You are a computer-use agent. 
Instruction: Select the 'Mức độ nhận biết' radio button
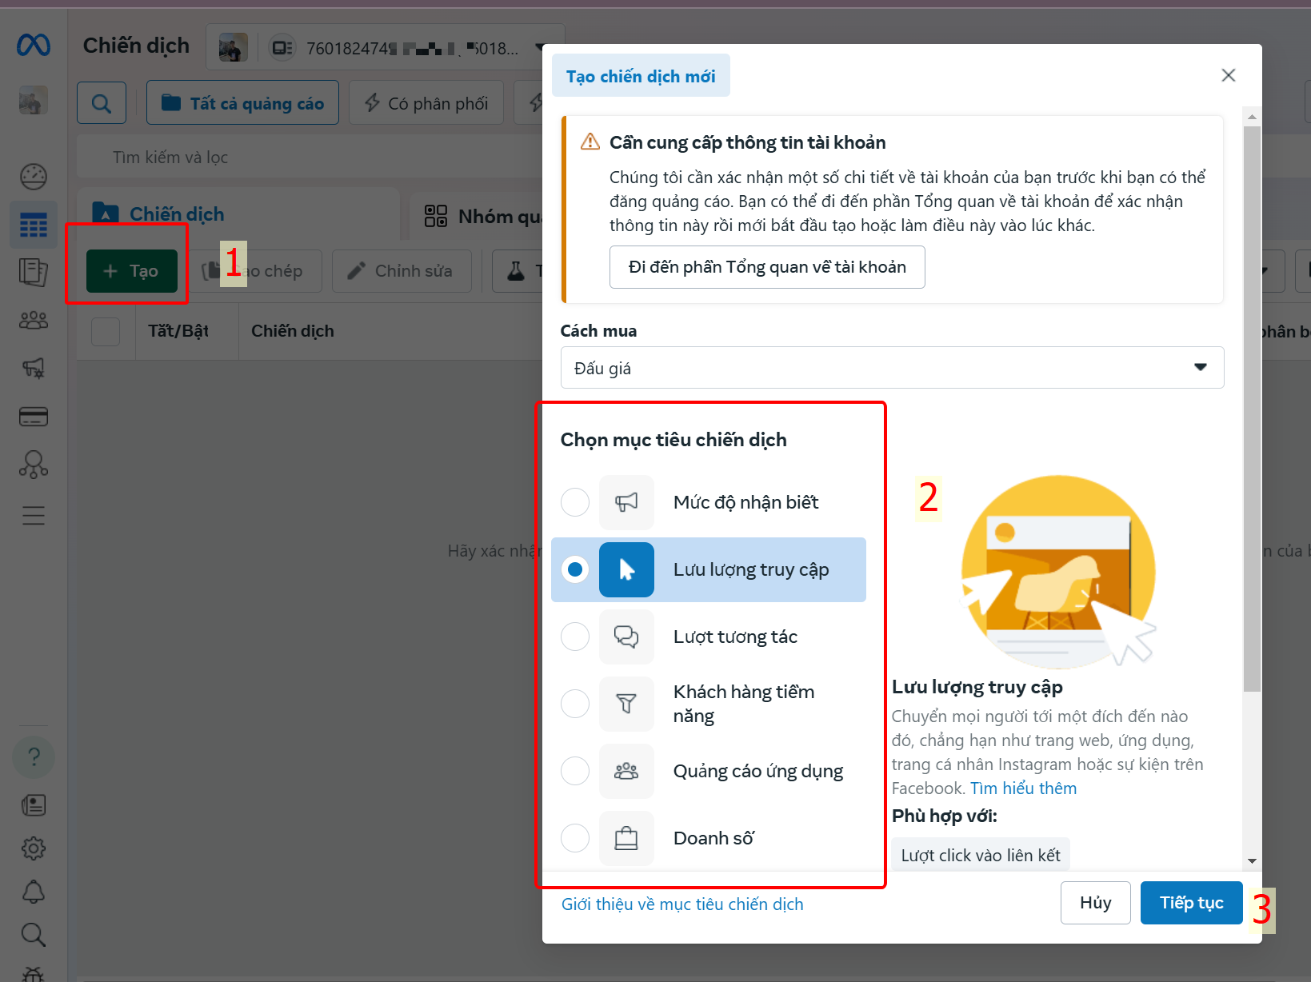click(x=575, y=502)
